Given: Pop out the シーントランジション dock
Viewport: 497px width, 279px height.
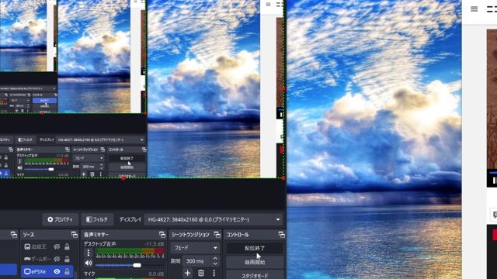Looking at the screenshot, I should pyautogui.click(x=217, y=234).
